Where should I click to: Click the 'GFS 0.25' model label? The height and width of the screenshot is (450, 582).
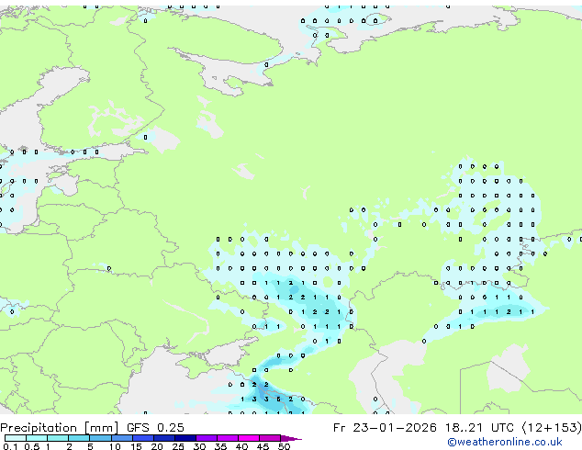[155, 428]
